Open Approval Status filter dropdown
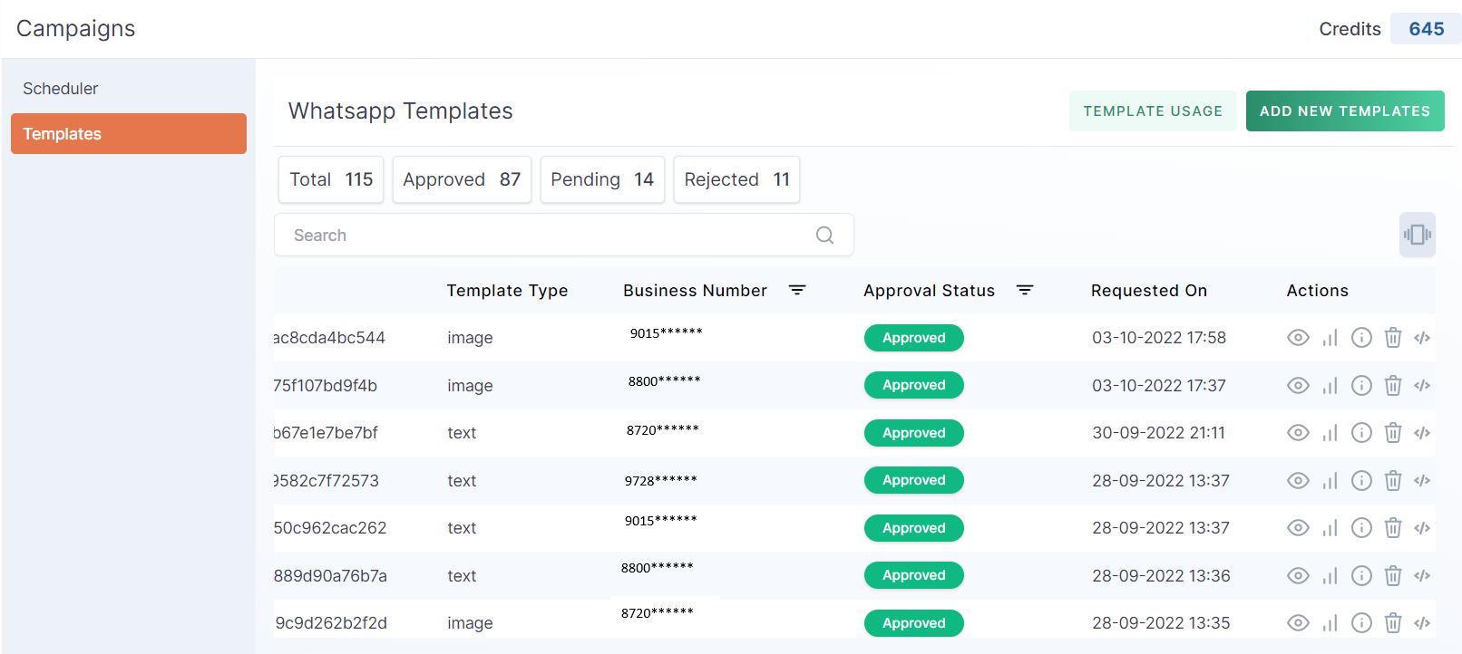The image size is (1462, 654). click(1025, 290)
